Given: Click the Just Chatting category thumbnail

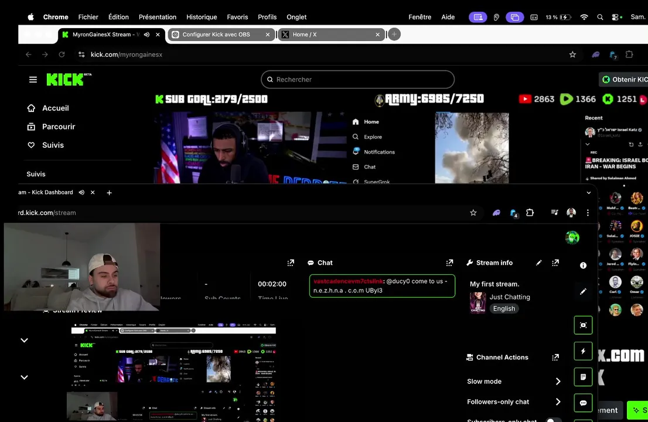Looking at the screenshot, I should click(x=478, y=302).
